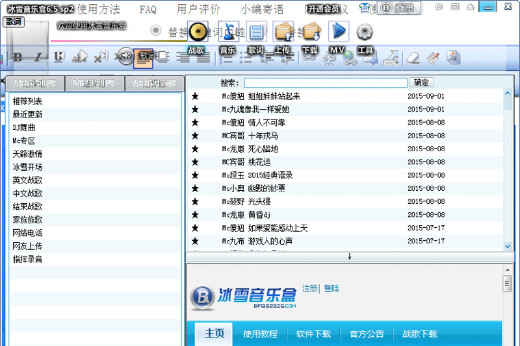Switch to the 战歌收藏 tab
520x346 pixels.
[x=154, y=83]
